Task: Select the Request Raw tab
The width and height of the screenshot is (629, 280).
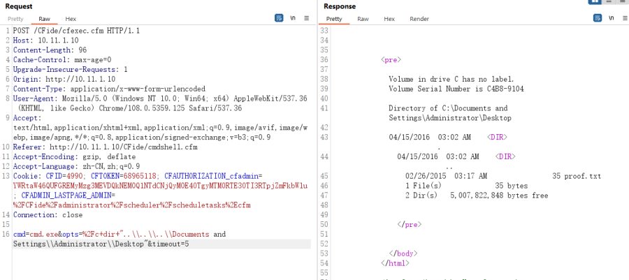Action: (45, 19)
